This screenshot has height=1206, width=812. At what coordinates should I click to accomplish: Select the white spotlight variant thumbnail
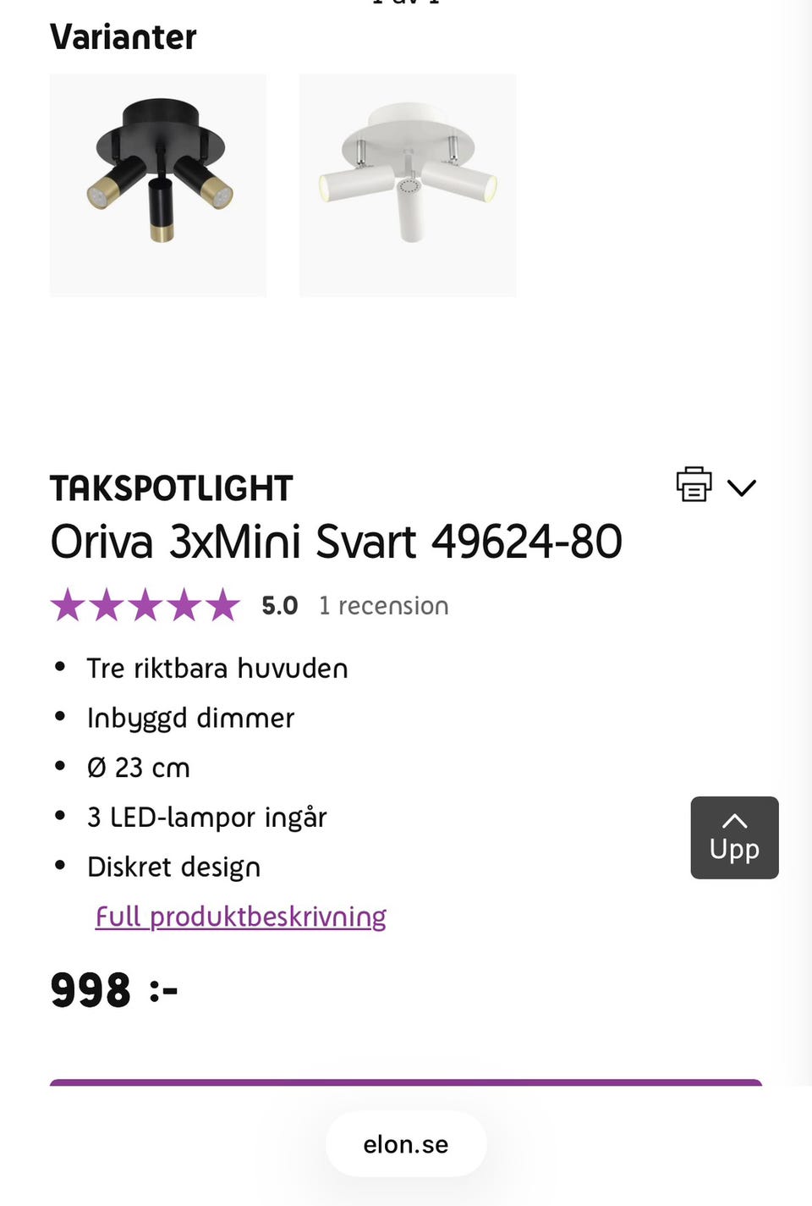click(x=408, y=185)
